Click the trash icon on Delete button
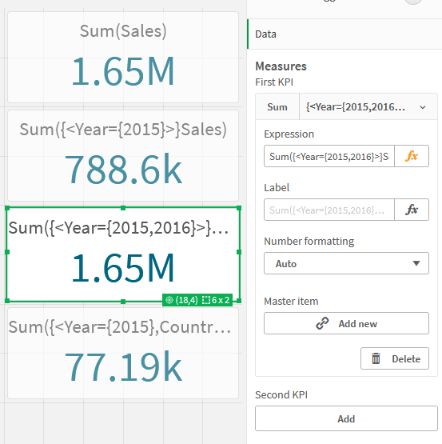442x444 pixels. tap(376, 358)
